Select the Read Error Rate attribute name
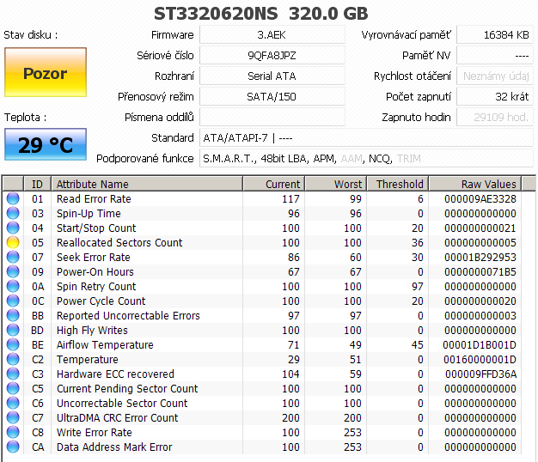The image size is (538, 462). click(94, 198)
